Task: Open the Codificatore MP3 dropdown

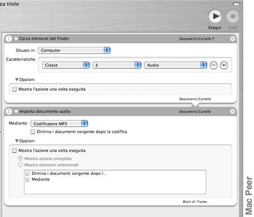Action: [x=59, y=124]
